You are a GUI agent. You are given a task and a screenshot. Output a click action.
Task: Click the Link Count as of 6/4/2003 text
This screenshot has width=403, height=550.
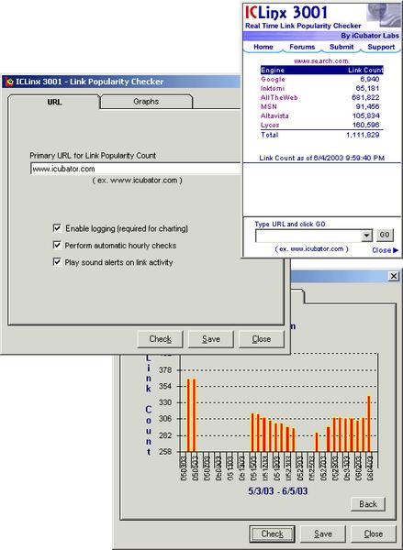[x=322, y=158]
